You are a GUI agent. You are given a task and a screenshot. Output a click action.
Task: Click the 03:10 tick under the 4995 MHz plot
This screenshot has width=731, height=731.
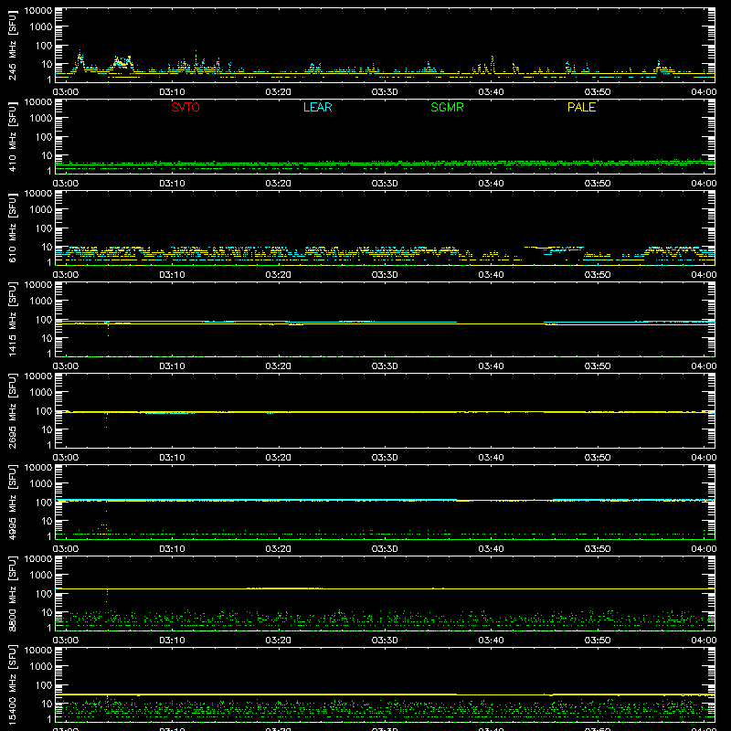coord(172,549)
